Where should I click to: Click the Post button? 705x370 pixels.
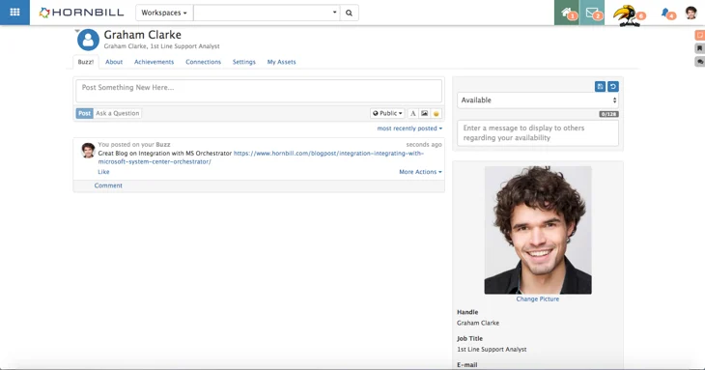point(84,113)
